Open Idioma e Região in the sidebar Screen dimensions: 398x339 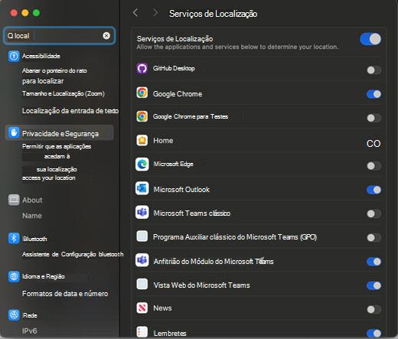[x=37, y=276]
